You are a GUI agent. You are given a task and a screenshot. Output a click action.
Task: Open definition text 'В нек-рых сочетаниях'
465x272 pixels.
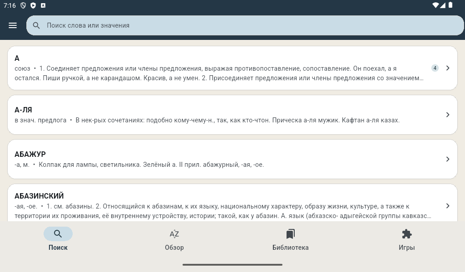pyautogui.click(x=110, y=120)
